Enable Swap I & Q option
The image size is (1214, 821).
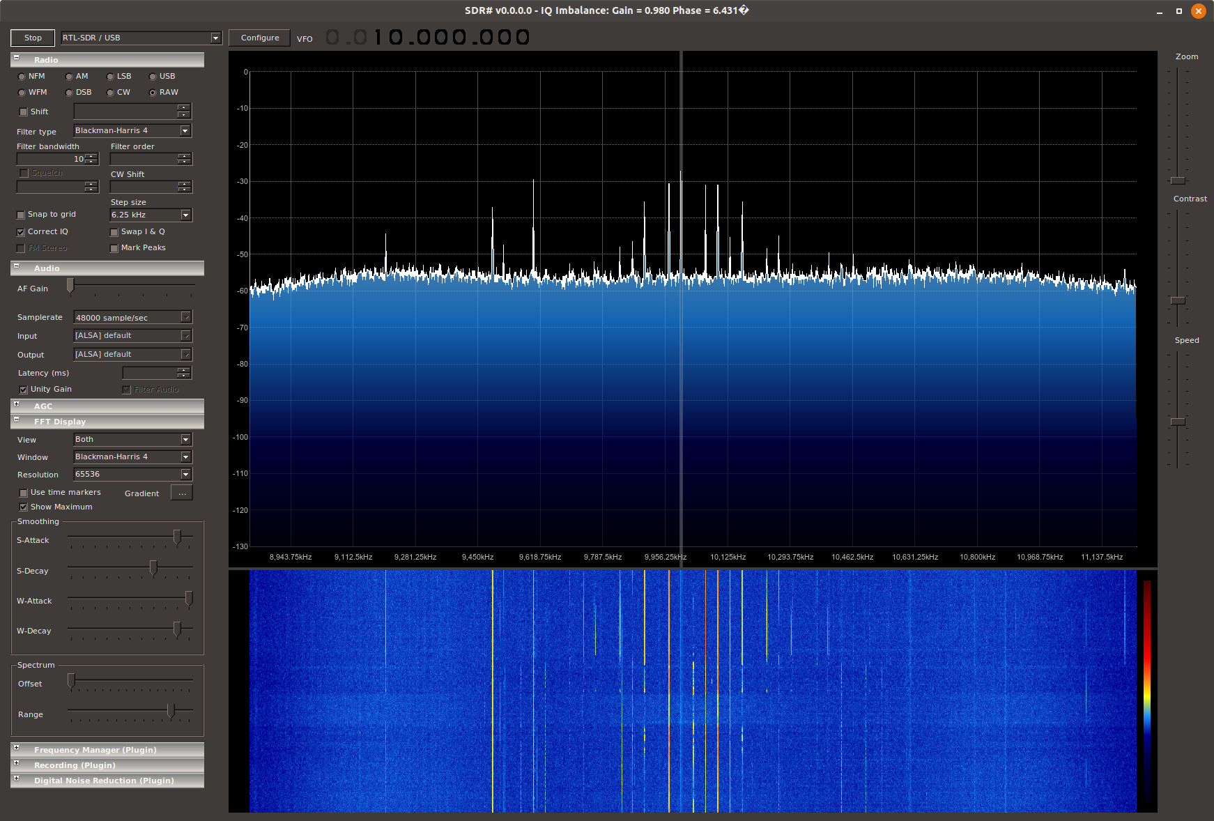pyautogui.click(x=114, y=232)
